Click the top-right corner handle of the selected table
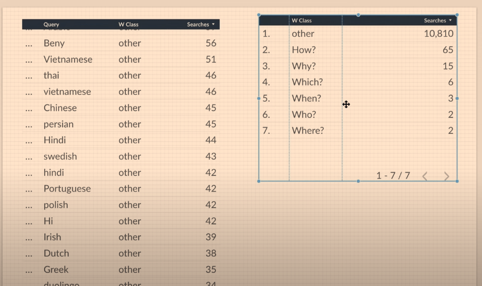This screenshot has height=286, width=482. pyautogui.click(x=457, y=15)
